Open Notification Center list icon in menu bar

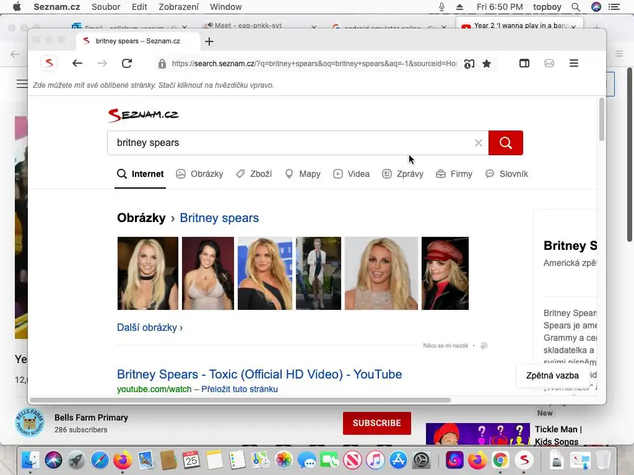click(614, 7)
